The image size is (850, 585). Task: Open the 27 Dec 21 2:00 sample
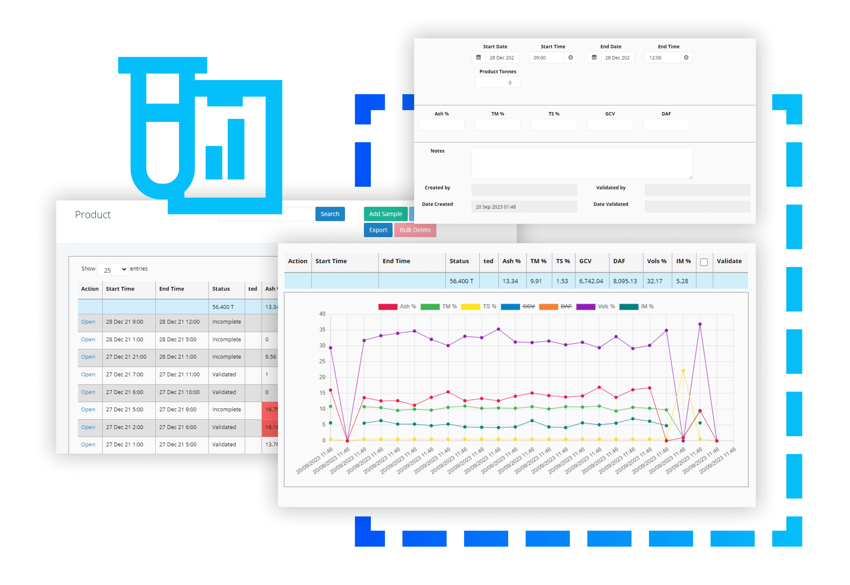[88, 427]
